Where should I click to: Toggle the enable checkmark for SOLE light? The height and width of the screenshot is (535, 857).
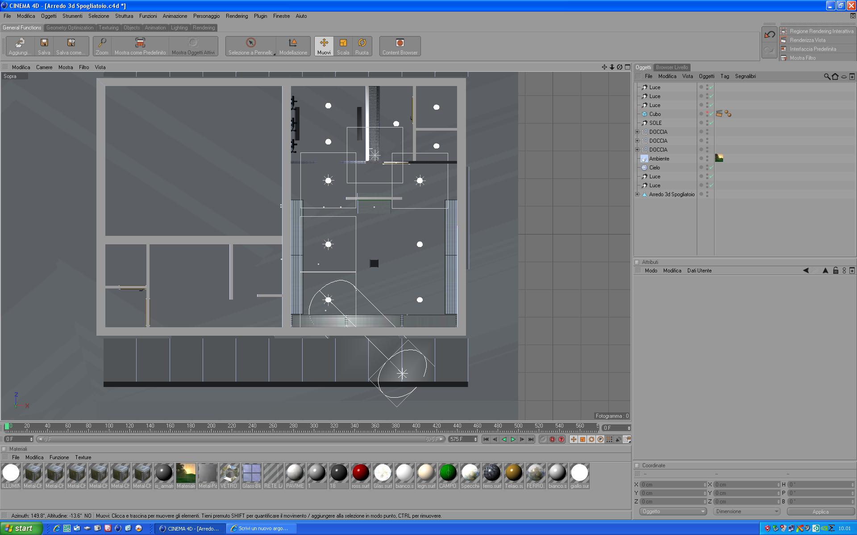click(x=711, y=123)
